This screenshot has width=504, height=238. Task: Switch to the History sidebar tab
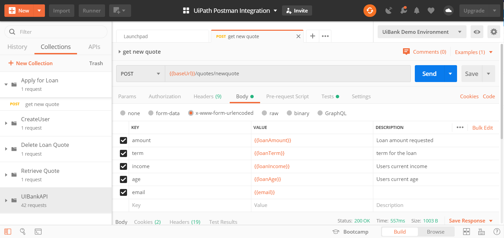(17, 47)
